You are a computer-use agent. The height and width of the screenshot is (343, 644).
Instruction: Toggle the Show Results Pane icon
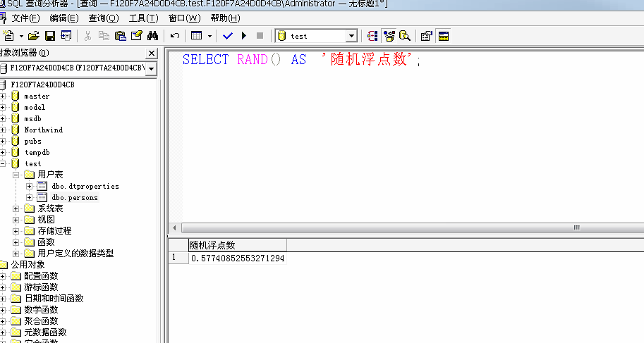tap(443, 36)
